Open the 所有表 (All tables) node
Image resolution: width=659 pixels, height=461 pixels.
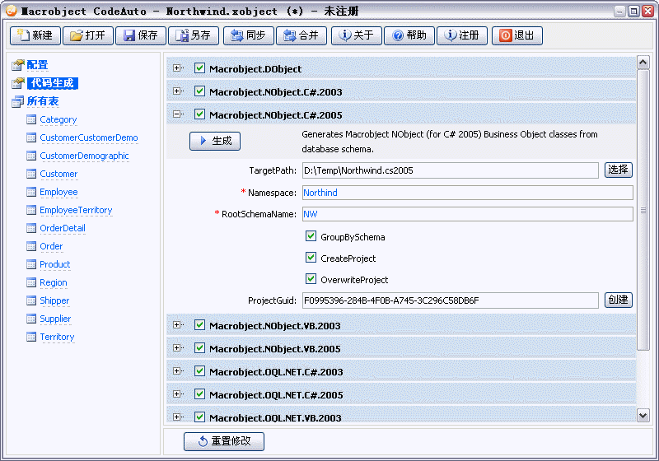pos(43,101)
